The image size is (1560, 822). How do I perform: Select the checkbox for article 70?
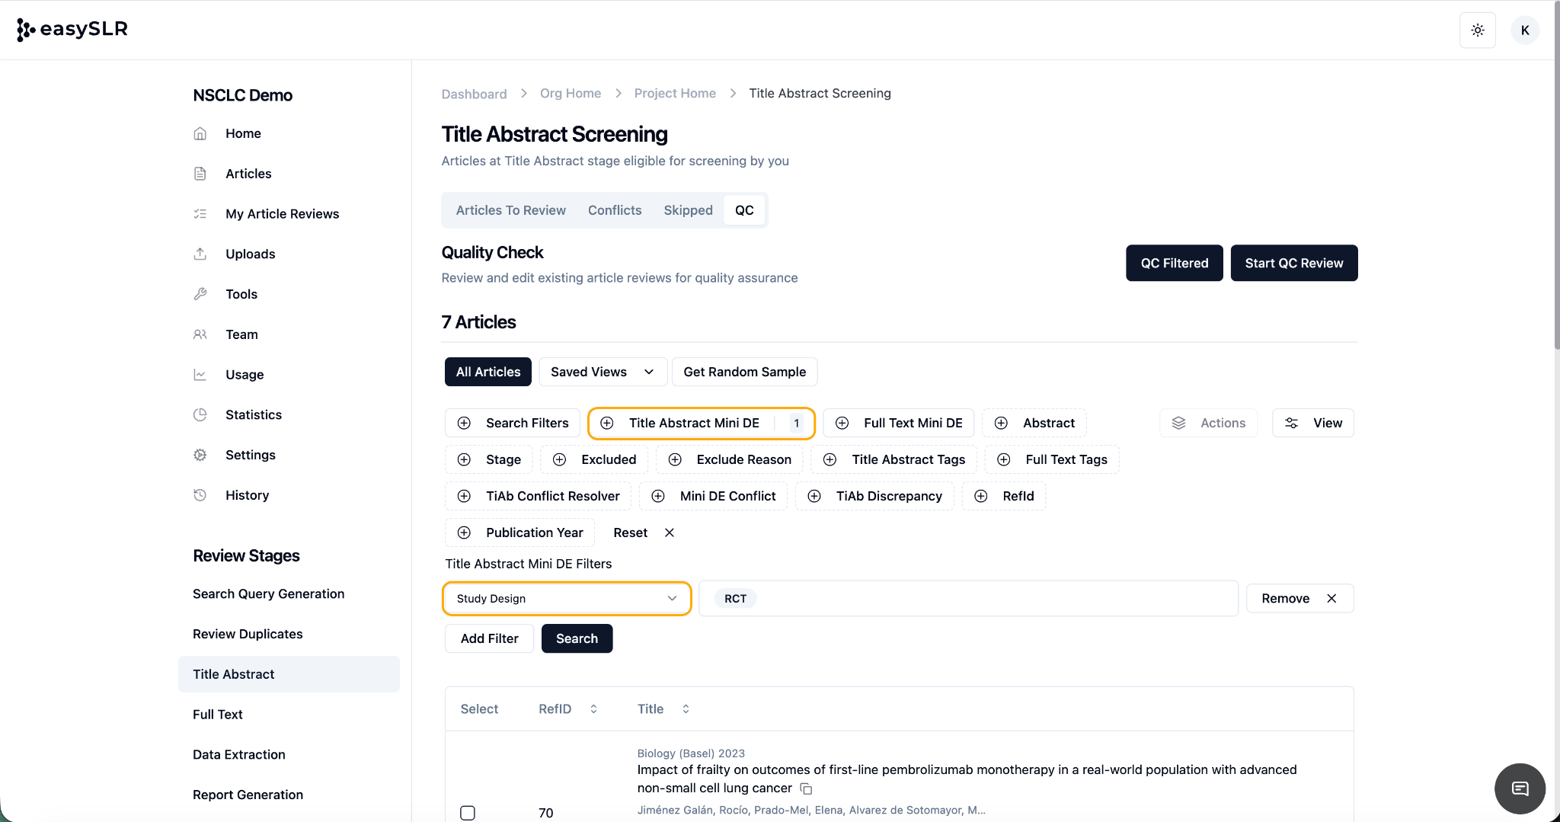coord(468,813)
